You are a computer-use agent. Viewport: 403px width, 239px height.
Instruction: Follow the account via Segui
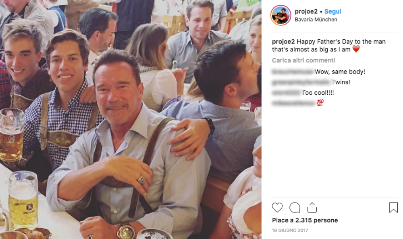(x=333, y=12)
